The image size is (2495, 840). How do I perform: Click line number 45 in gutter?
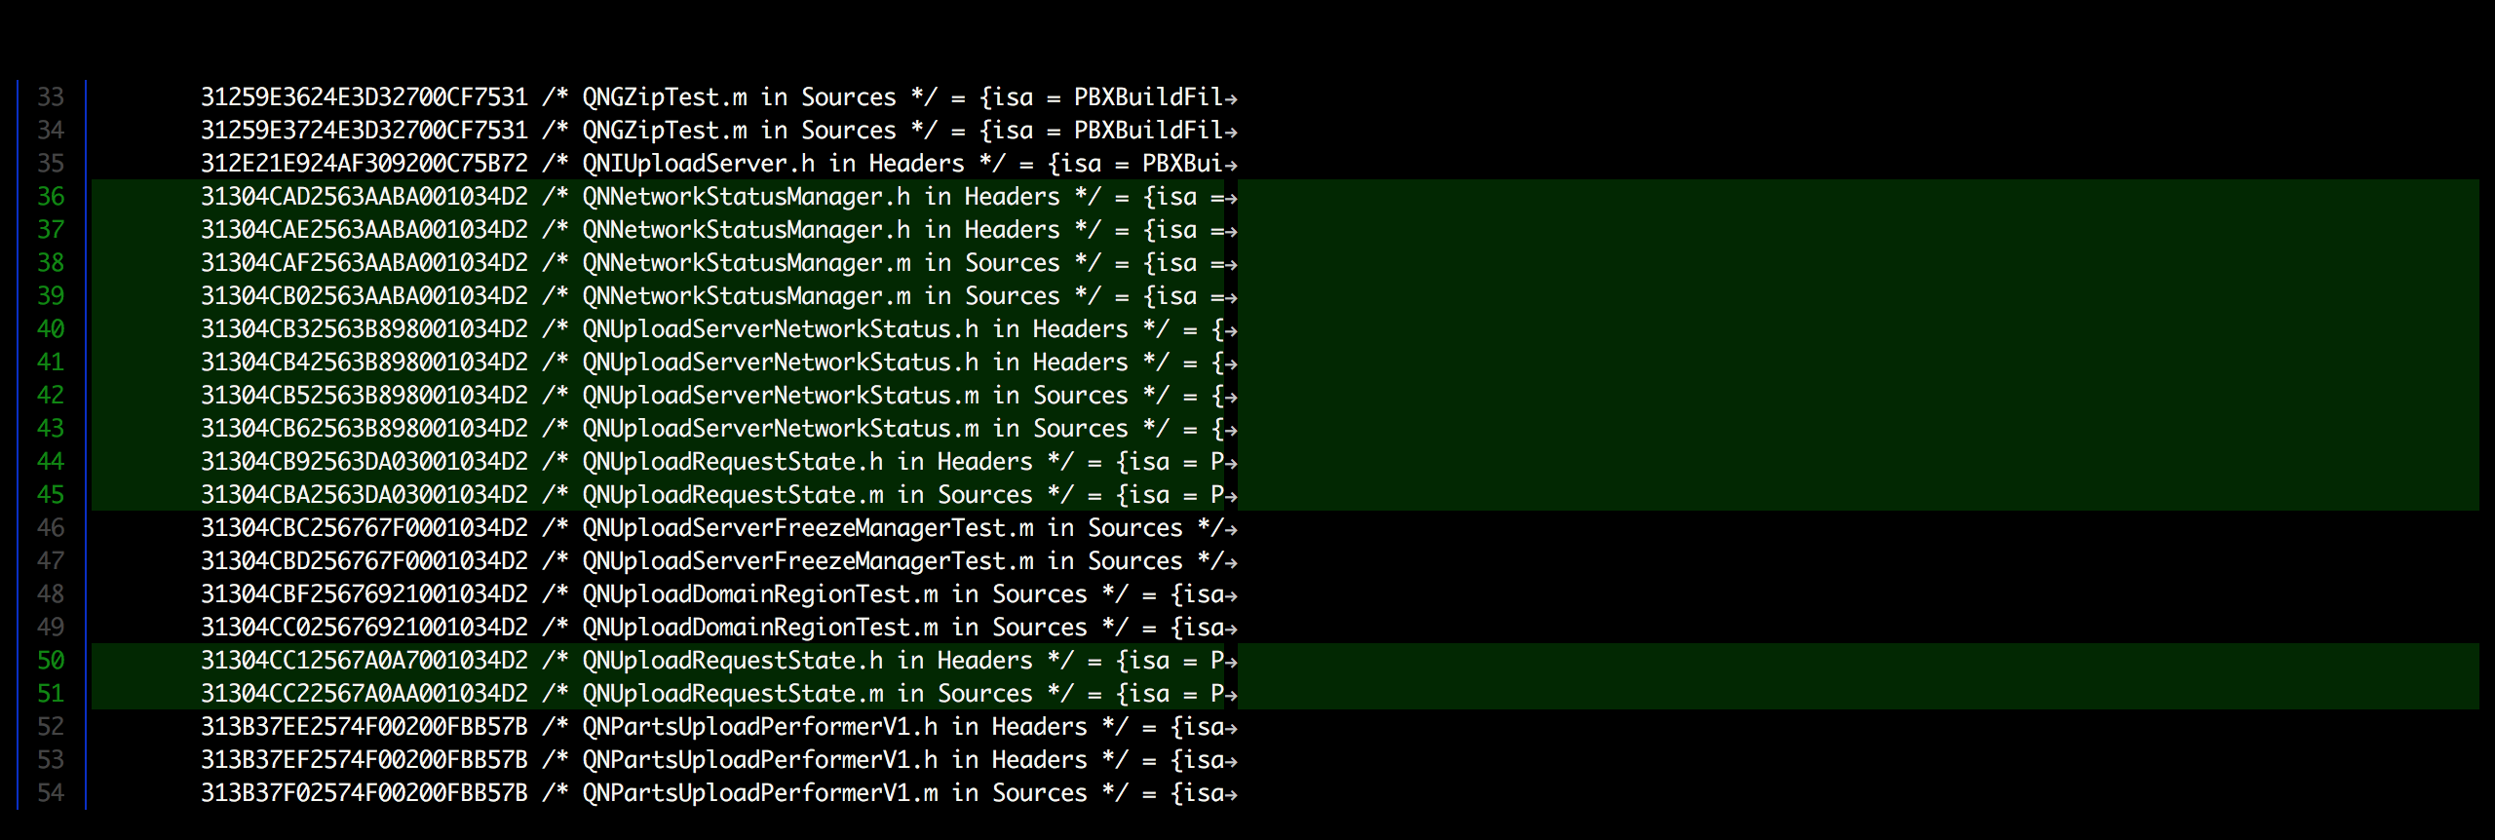(51, 495)
